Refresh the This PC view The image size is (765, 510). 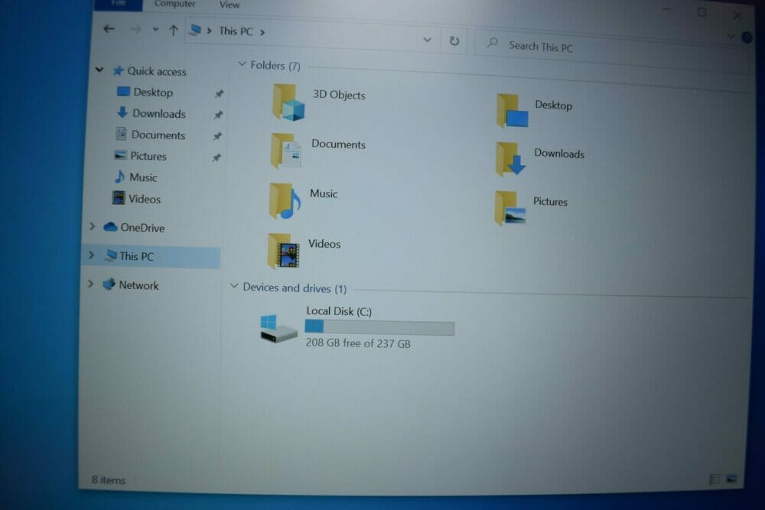point(454,41)
